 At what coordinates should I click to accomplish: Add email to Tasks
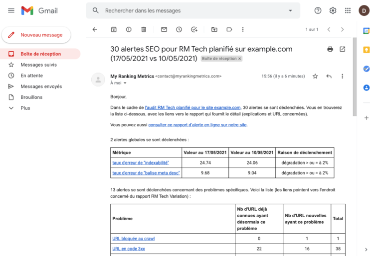point(194,29)
